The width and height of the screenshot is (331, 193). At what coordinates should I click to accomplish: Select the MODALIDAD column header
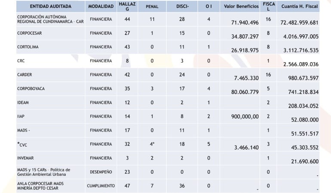coord(101,6)
